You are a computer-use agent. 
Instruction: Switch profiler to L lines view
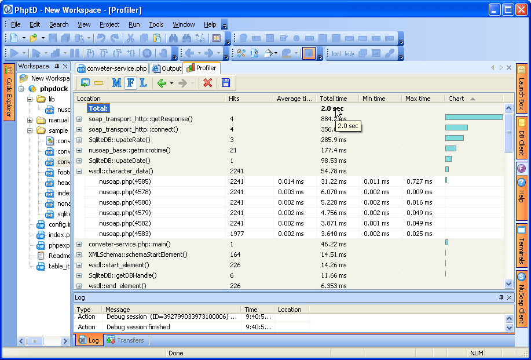(143, 83)
